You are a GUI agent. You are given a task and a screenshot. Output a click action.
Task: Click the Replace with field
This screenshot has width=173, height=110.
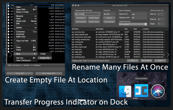pyautogui.click(x=139, y=18)
